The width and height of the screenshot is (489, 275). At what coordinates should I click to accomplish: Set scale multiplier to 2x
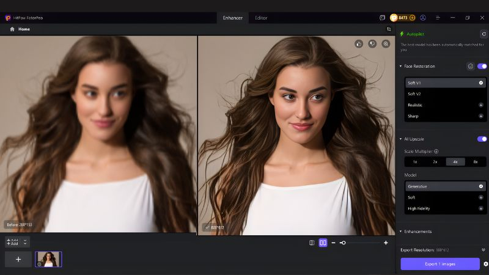click(435, 162)
